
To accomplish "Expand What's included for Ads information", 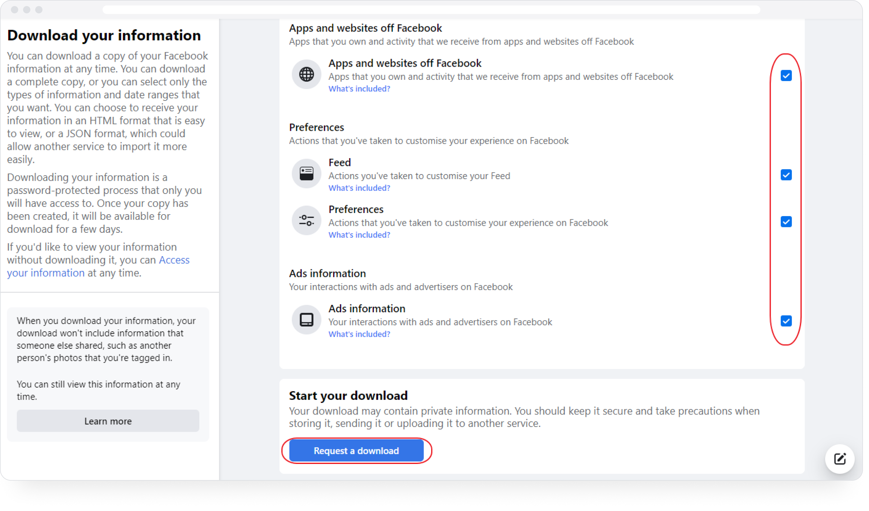I will tap(359, 334).
